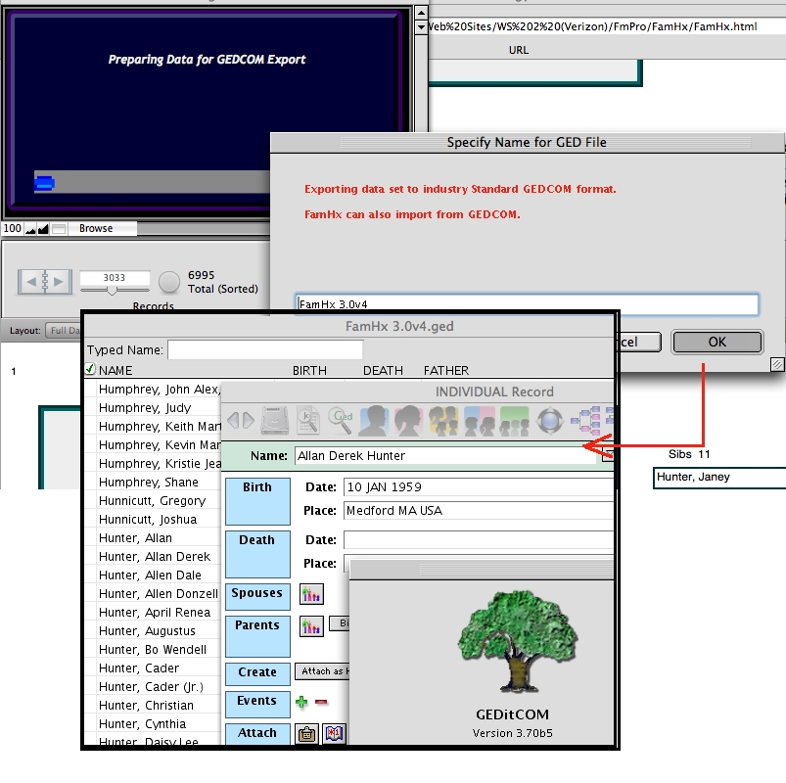Open the dropdown beside Name field

point(608,455)
